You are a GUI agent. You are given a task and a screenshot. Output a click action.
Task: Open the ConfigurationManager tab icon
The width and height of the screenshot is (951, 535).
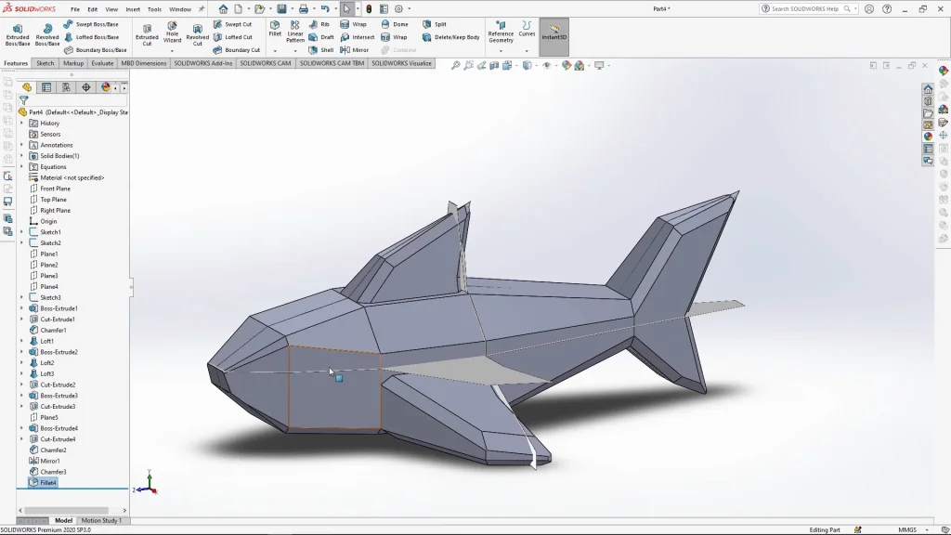click(66, 87)
